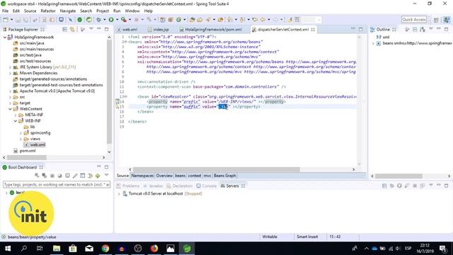
Task: Select the Beans Graph editor tab
Action: (225, 176)
